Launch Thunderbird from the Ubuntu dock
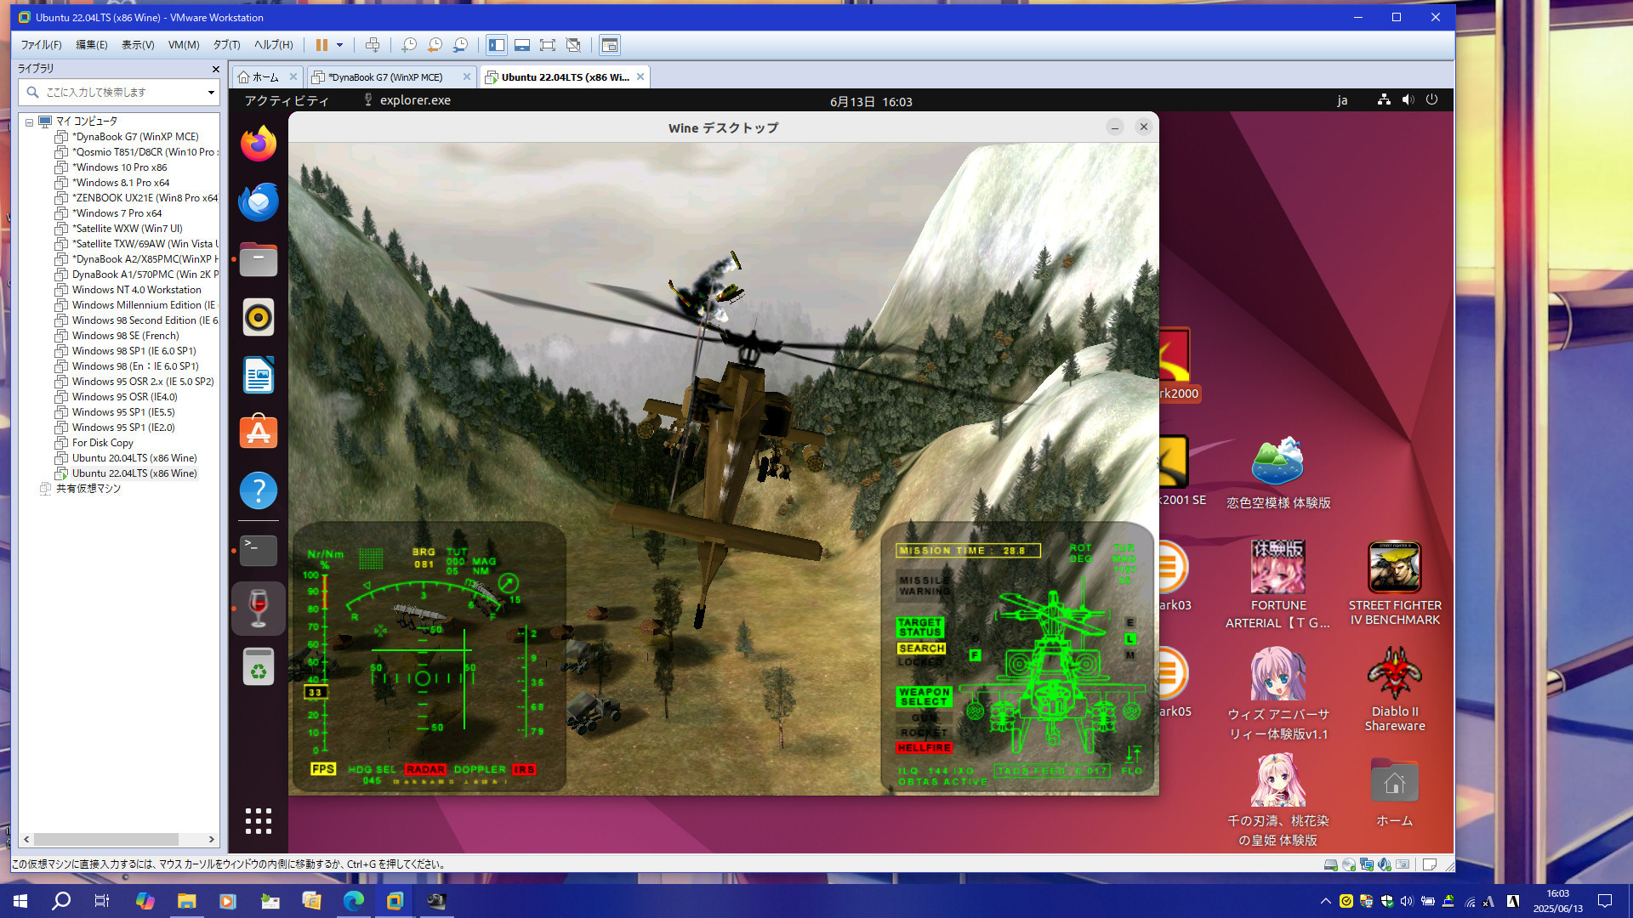Image resolution: width=1633 pixels, height=918 pixels. click(259, 201)
